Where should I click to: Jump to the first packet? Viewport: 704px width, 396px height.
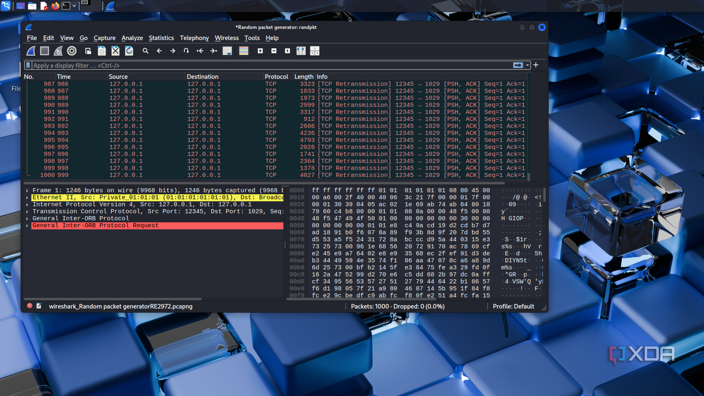(x=200, y=51)
